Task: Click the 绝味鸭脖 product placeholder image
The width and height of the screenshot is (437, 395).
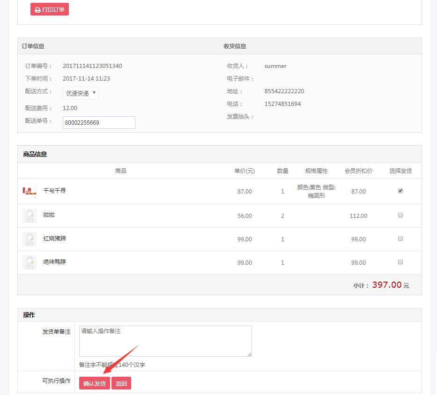Action: (x=29, y=262)
